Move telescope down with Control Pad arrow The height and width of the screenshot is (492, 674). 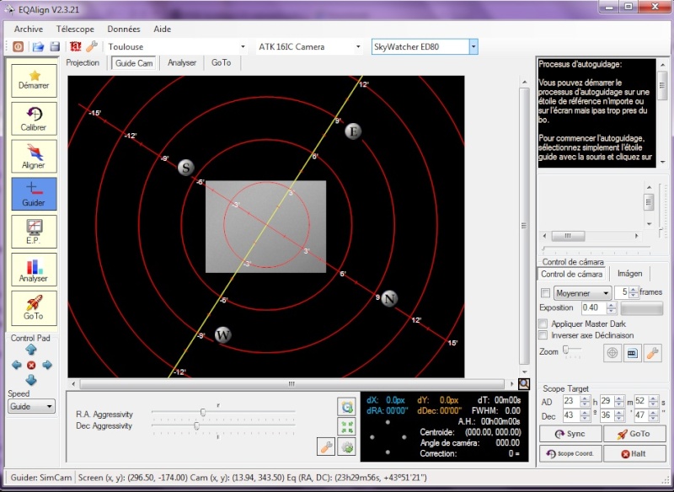point(31,380)
